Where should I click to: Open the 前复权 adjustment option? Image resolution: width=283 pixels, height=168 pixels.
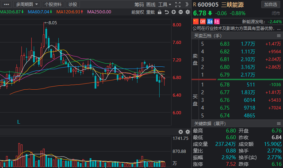(x=138, y=12)
